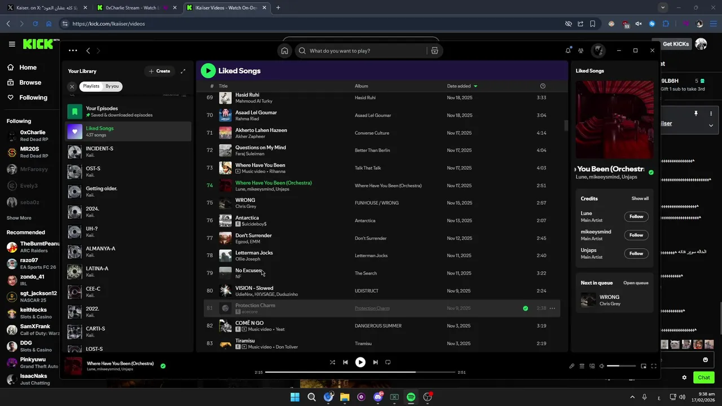Click the album artwork in the sidebar

point(614,120)
